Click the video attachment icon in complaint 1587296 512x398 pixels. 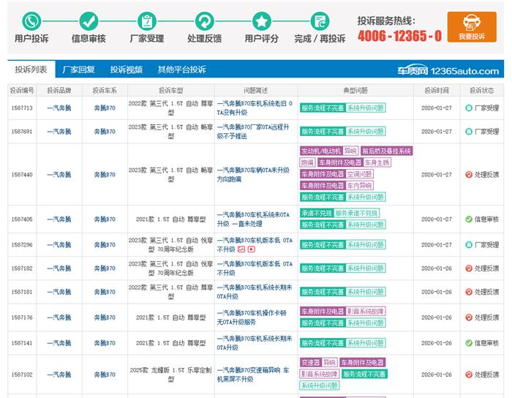[251, 249]
